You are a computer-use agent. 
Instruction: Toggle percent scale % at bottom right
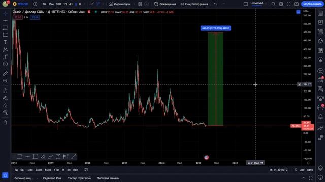[296, 170]
